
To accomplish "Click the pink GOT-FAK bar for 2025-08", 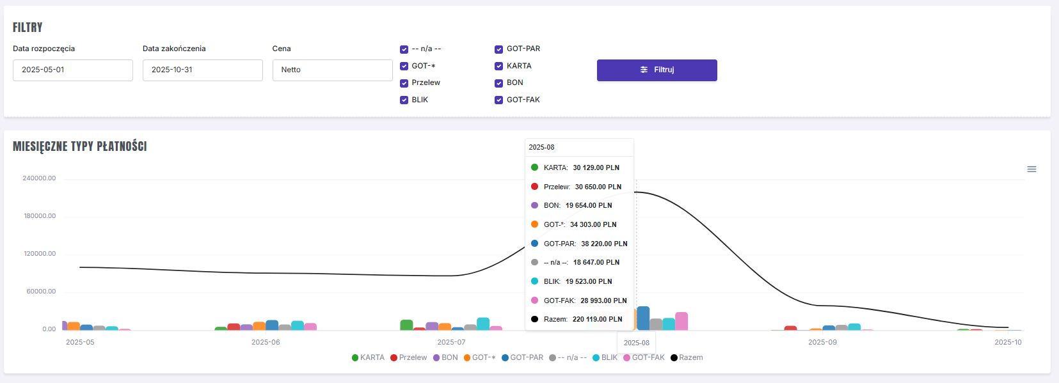I will click(x=681, y=321).
